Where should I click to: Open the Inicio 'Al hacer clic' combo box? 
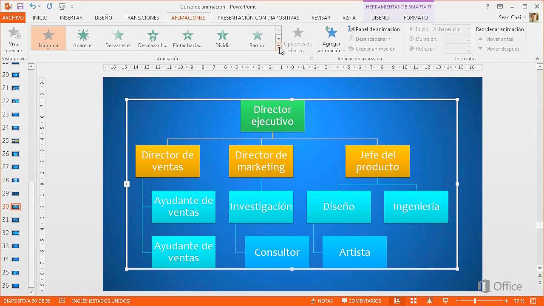tap(451, 29)
